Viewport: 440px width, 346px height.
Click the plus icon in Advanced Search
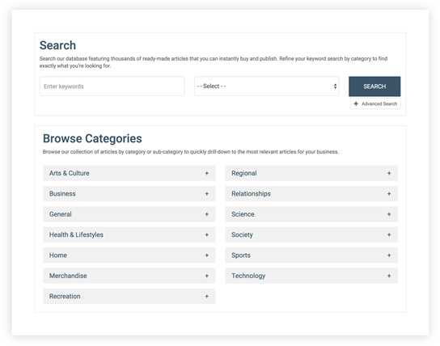[x=356, y=103]
